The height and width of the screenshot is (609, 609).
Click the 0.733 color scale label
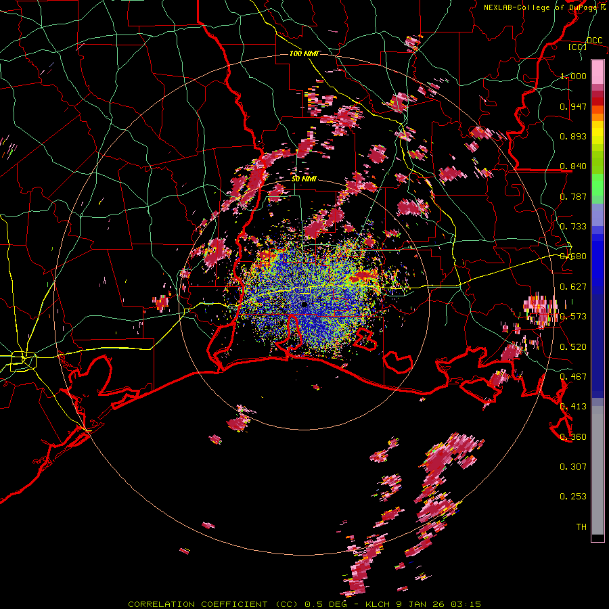[x=573, y=227]
